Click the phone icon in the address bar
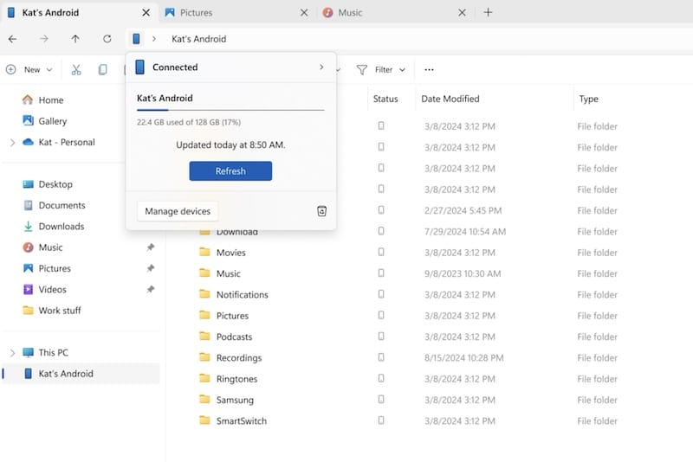This screenshot has height=462, width=693. (x=136, y=39)
